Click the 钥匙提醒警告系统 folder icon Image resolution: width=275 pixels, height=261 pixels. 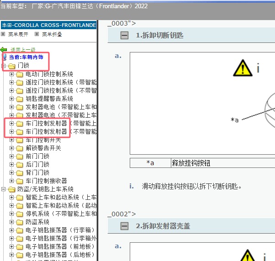pos(20,99)
